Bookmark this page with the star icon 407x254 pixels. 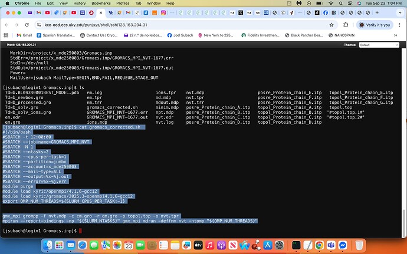tap(331, 25)
